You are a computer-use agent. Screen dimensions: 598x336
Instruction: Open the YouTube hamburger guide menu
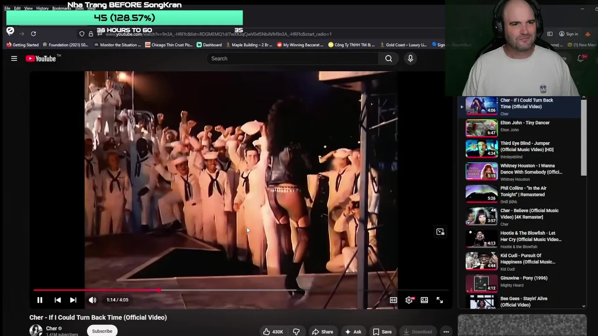point(14,58)
